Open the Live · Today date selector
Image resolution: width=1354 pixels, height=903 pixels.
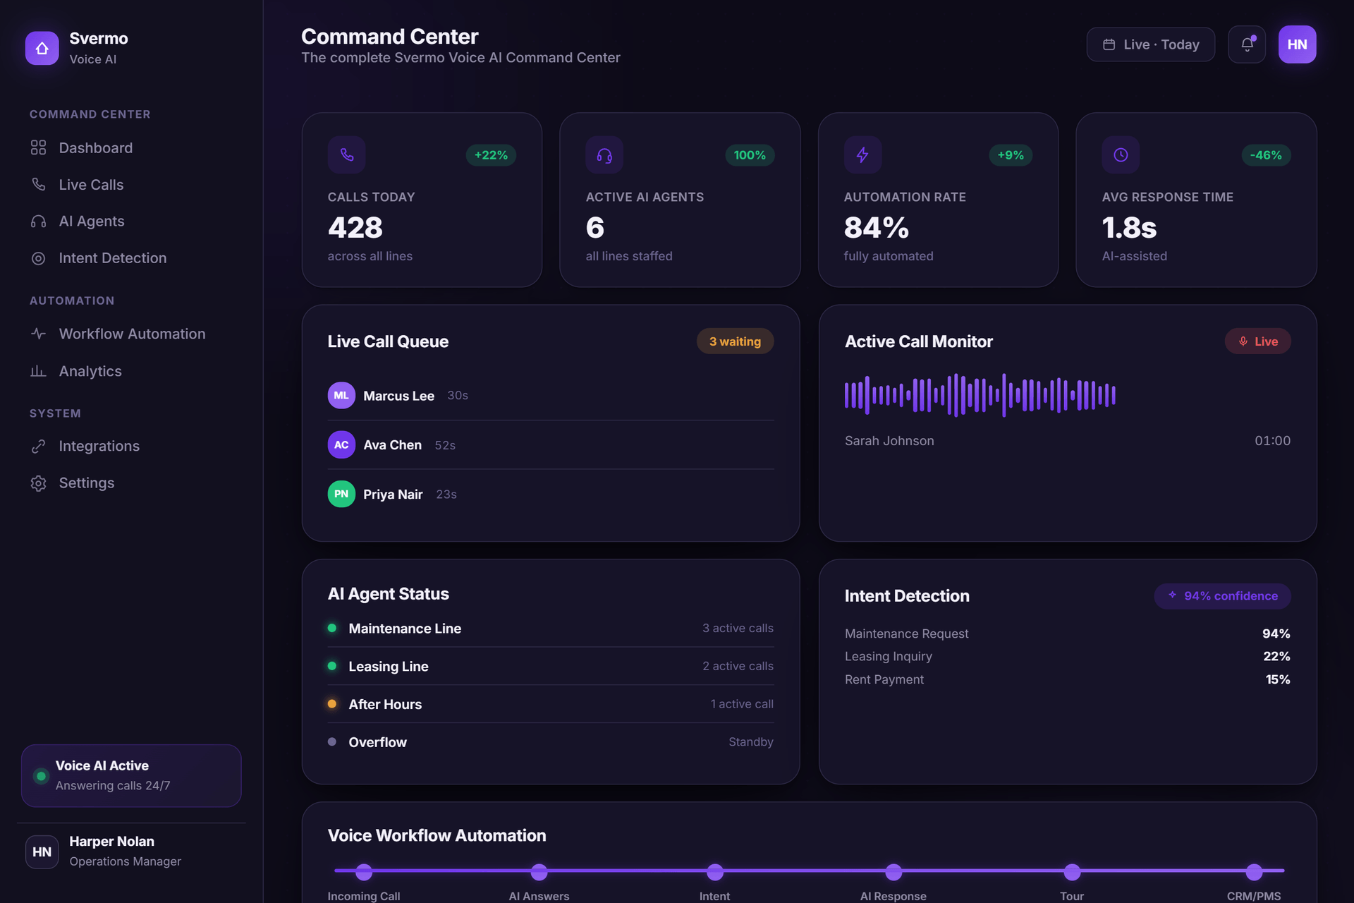(x=1150, y=44)
